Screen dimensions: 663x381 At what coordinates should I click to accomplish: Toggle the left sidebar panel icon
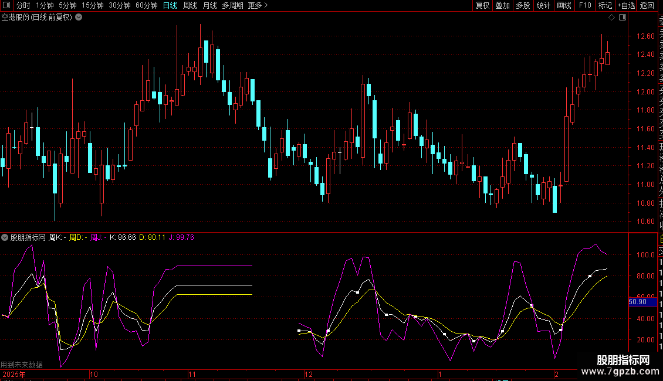pos(7,5)
